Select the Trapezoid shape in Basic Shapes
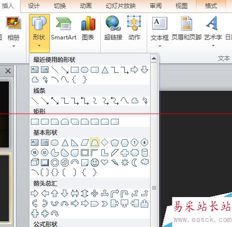The image size is (232, 227). pyautogui.click(x=95, y=143)
